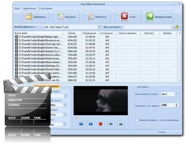Click the video preview frame
This screenshot has height=144, width=186.
101,101
